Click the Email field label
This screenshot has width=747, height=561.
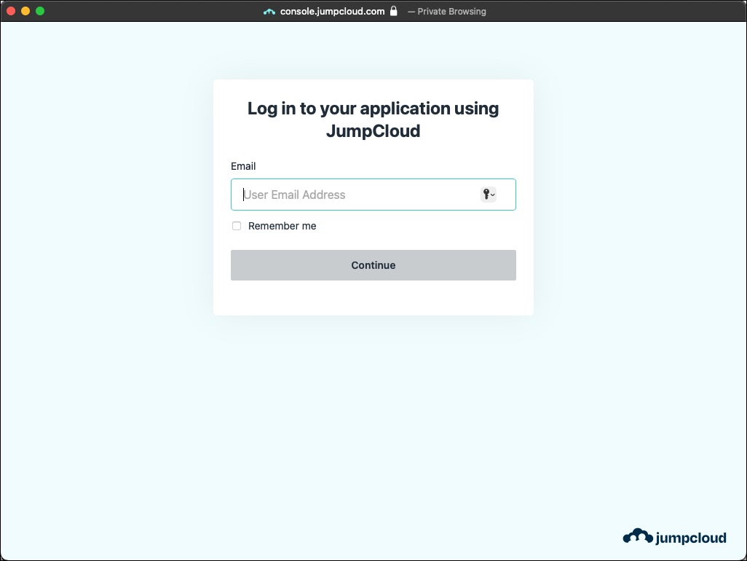tap(243, 166)
